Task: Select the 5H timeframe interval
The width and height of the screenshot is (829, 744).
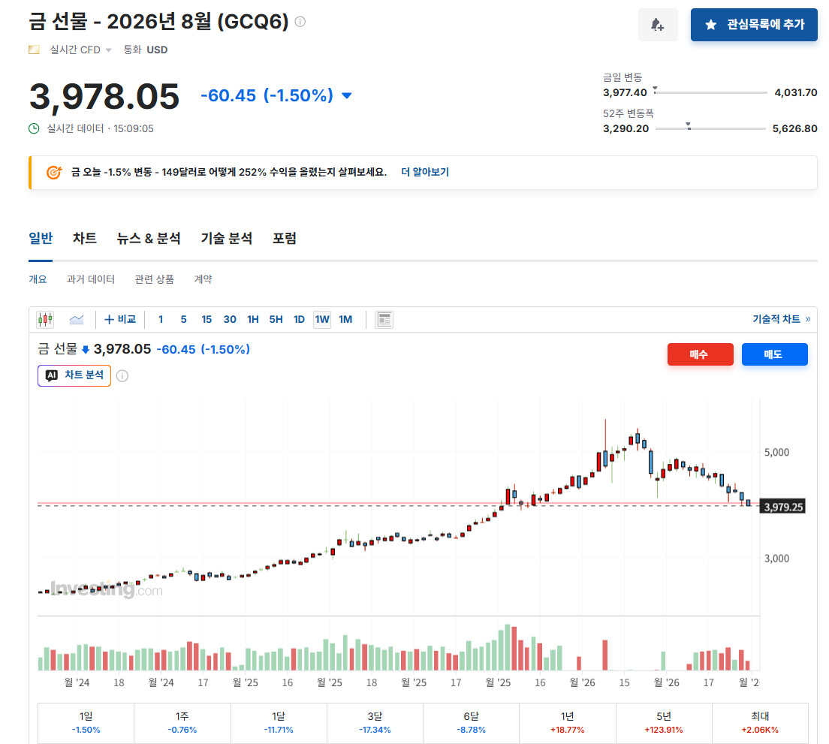Action: click(x=276, y=319)
